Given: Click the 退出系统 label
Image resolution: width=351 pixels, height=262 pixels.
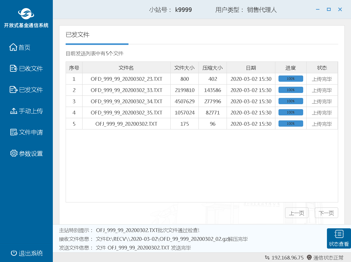Looking at the screenshot, I should (31, 253).
